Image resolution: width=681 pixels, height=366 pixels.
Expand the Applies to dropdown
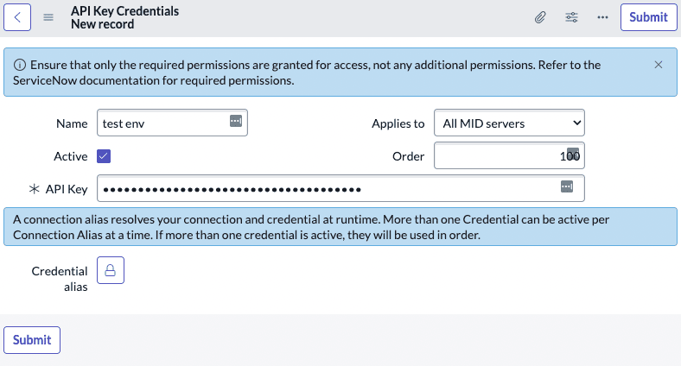pyautogui.click(x=508, y=123)
